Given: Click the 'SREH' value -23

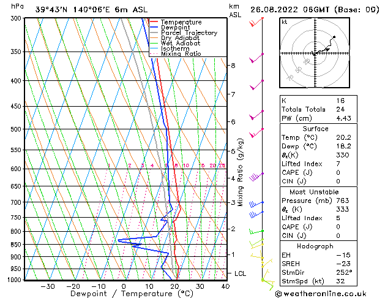Looking at the screenshot, I should tap(343, 264).
